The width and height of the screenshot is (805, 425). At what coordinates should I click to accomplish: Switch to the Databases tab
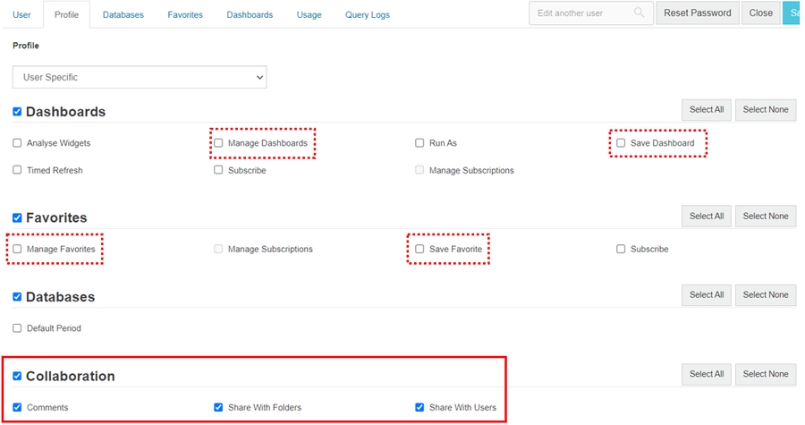pyautogui.click(x=123, y=15)
